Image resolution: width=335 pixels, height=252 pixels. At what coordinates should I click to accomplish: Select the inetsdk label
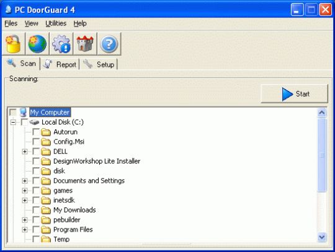point(64,200)
